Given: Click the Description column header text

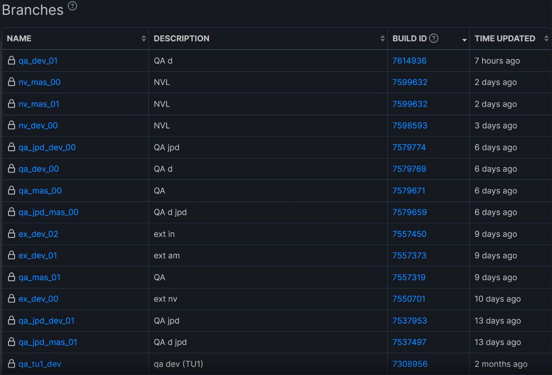Looking at the screenshot, I should tap(181, 39).
